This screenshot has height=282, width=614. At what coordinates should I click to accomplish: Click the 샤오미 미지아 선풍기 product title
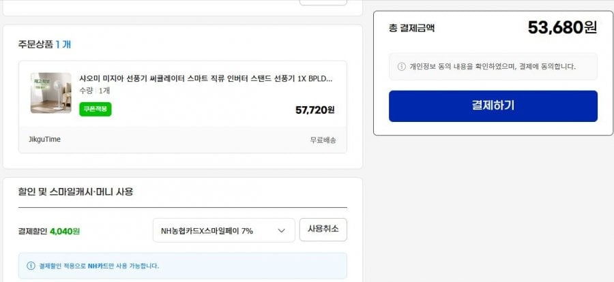(206, 78)
